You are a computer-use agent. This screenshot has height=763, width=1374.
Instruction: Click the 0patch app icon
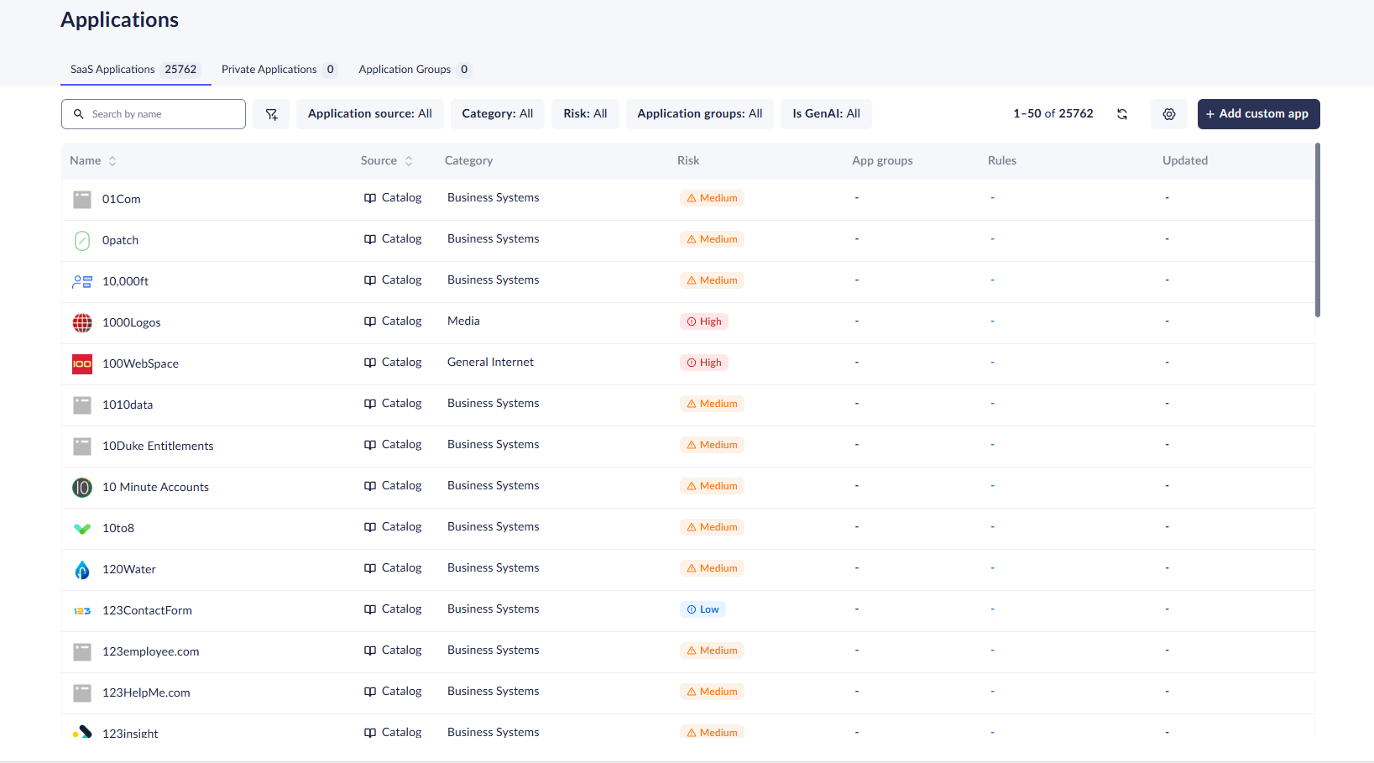point(82,241)
